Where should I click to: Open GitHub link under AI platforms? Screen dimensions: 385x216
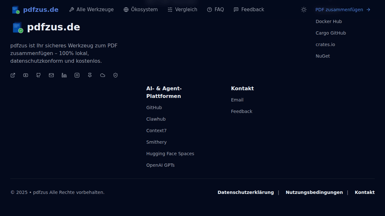click(x=154, y=108)
